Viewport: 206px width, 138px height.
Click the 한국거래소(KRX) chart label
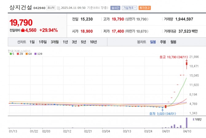tap(19, 51)
